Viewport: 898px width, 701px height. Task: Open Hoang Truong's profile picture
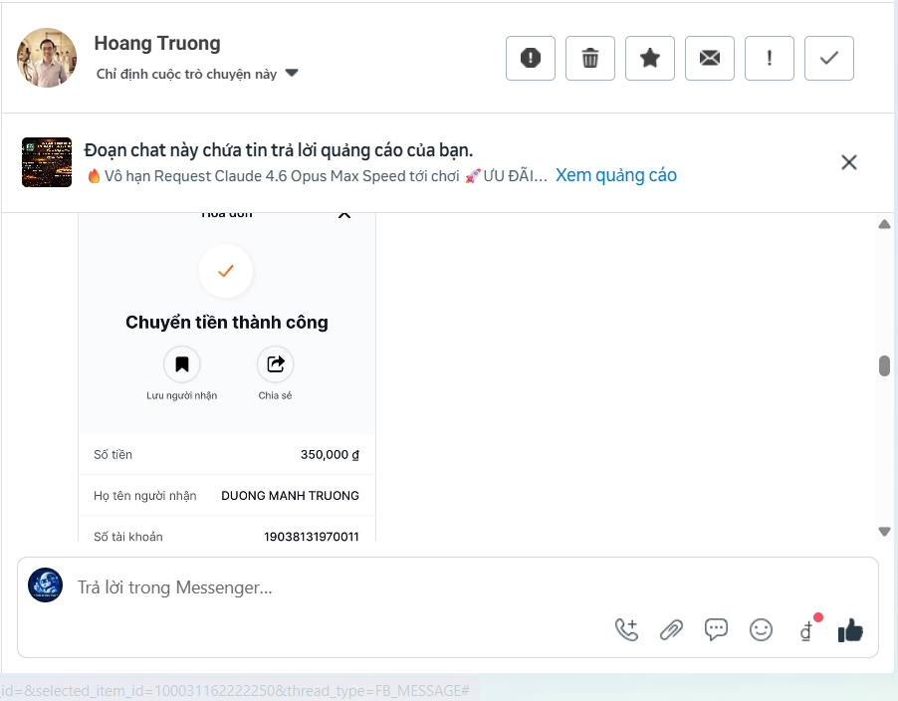coord(46,58)
